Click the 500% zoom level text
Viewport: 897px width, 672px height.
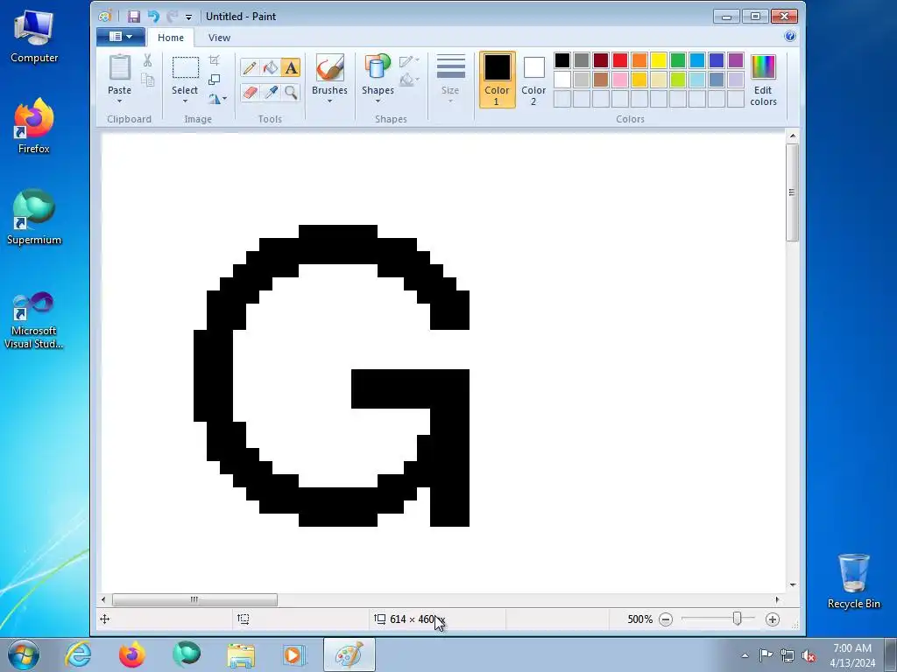tap(639, 619)
